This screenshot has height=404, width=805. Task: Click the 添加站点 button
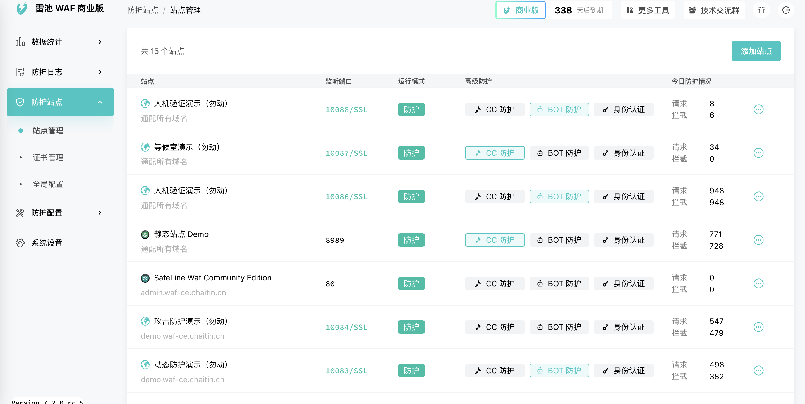[756, 51]
